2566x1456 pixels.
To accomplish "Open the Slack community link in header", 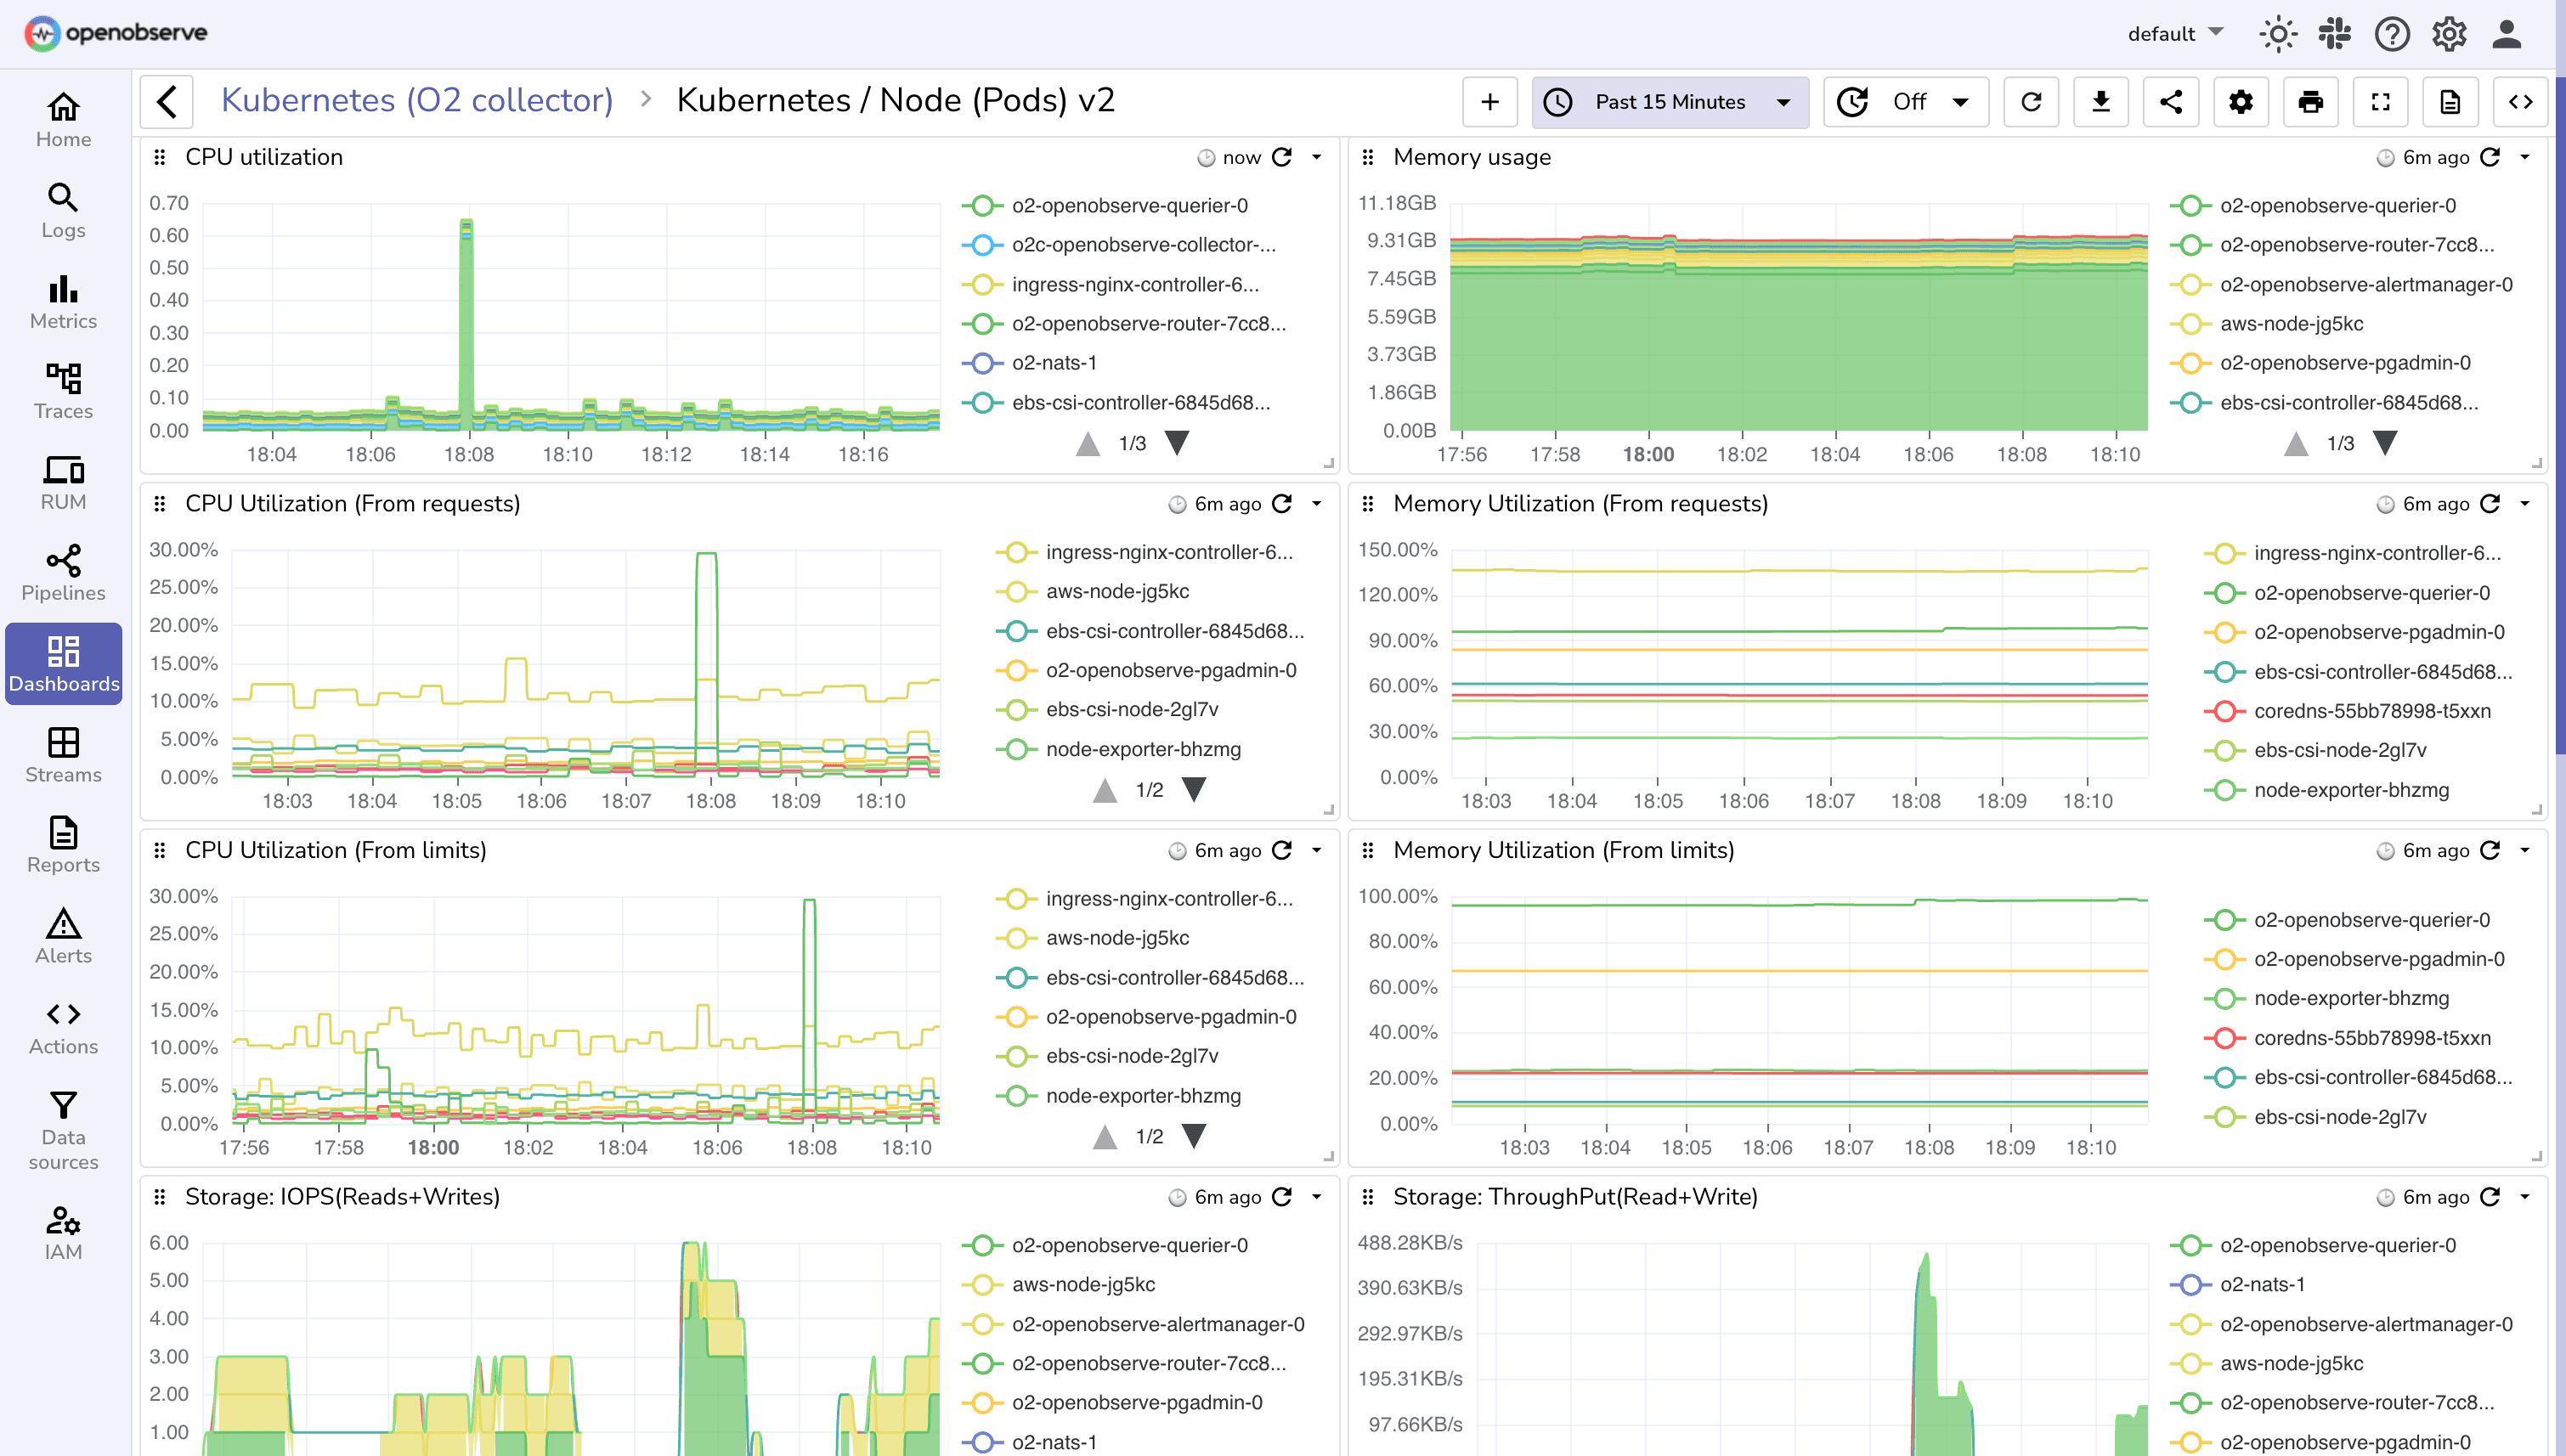I will [2334, 33].
